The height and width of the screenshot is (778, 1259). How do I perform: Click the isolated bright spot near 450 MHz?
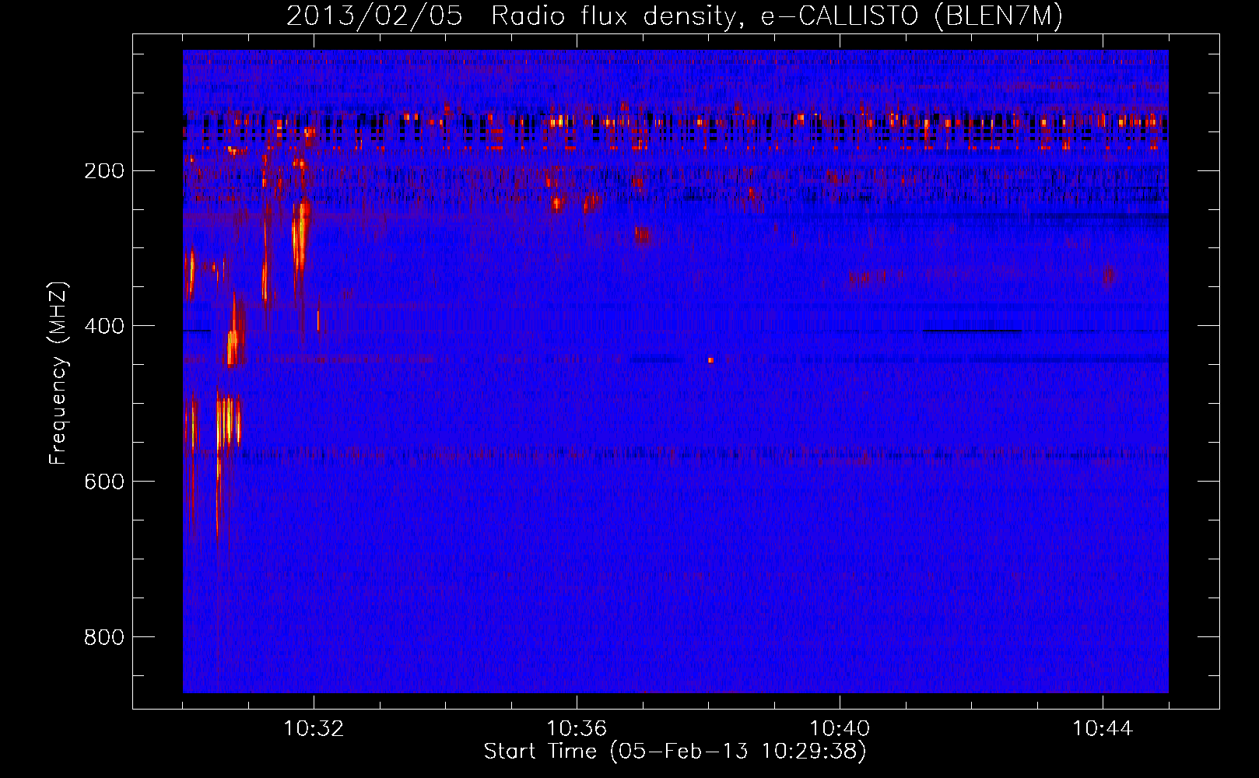pyautogui.click(x=710, y=360)
